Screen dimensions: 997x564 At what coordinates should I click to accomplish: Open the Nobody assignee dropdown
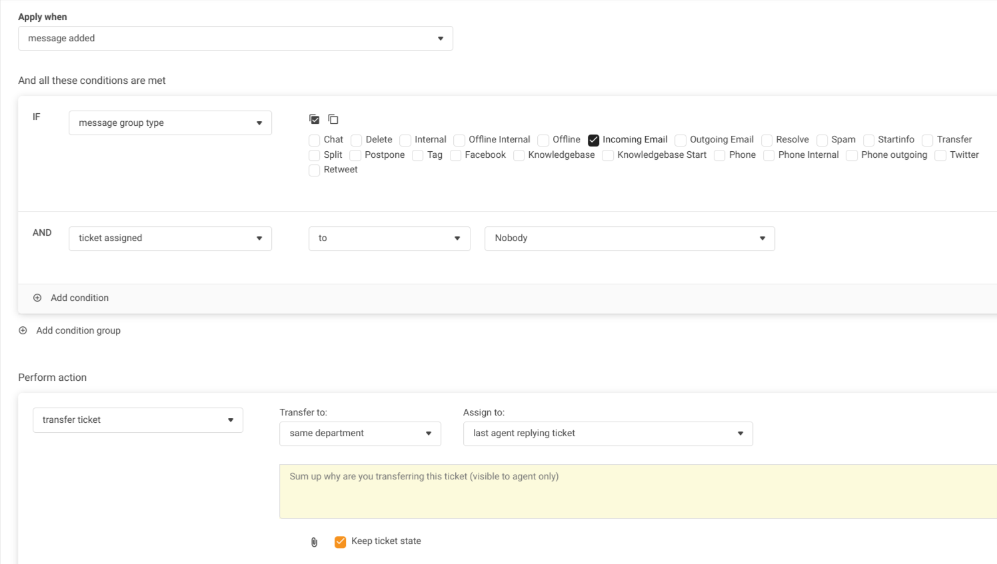[x=629, y=238]
